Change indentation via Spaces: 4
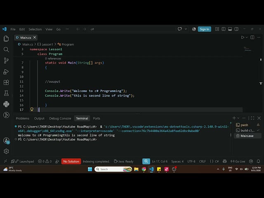The width and height of the screenshot is (264, 198). [177, 161]
